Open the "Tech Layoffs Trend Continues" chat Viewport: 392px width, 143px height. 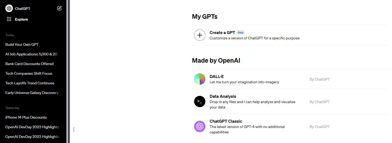(x=30, y=83)
